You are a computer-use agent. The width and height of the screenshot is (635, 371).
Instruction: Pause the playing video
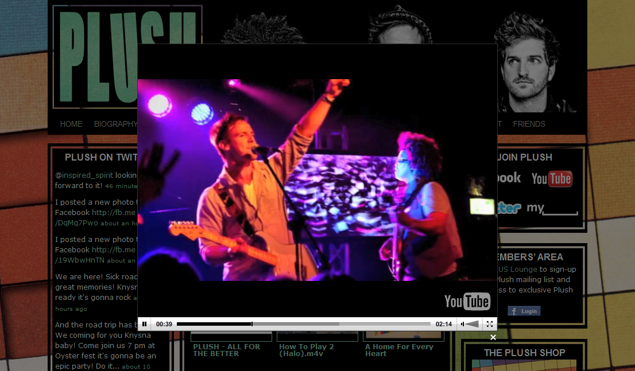point(145,324)
